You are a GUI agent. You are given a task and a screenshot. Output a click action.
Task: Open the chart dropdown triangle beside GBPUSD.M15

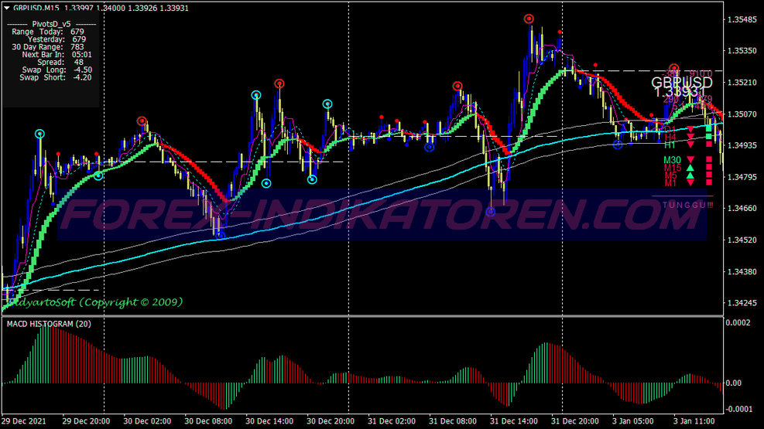tap(7, 7)
